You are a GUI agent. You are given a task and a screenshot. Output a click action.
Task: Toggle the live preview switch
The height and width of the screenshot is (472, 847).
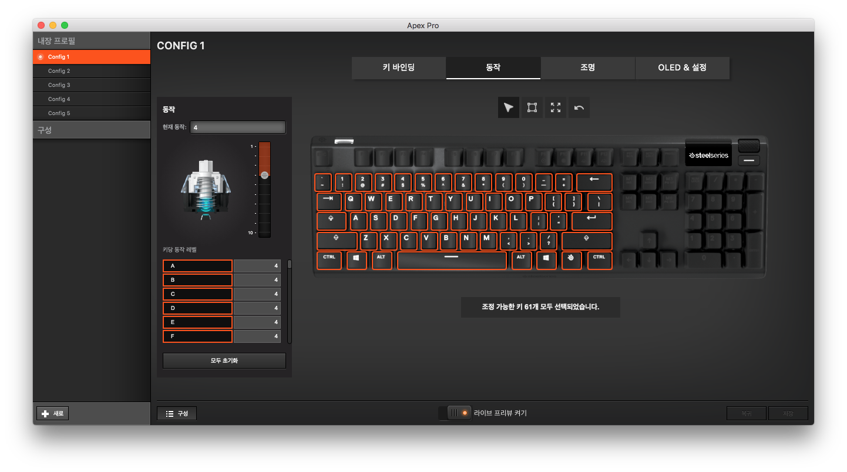point(459,413)
